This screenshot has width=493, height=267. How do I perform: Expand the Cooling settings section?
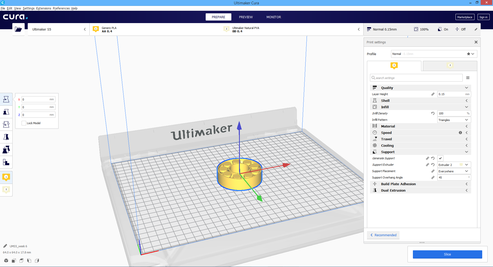[x=421, y=145]
